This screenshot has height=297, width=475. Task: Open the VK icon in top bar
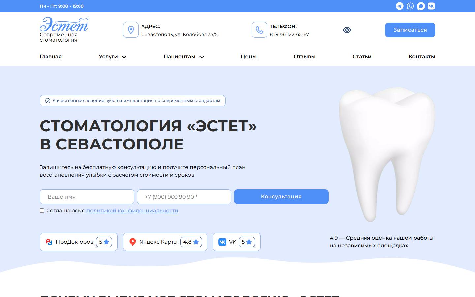pyautogui.click(x=431, y=6)
